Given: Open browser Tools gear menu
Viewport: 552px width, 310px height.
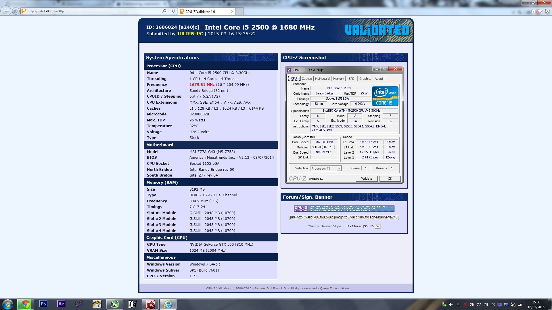Looking at the screenshot, I should [x=547, y=11].
